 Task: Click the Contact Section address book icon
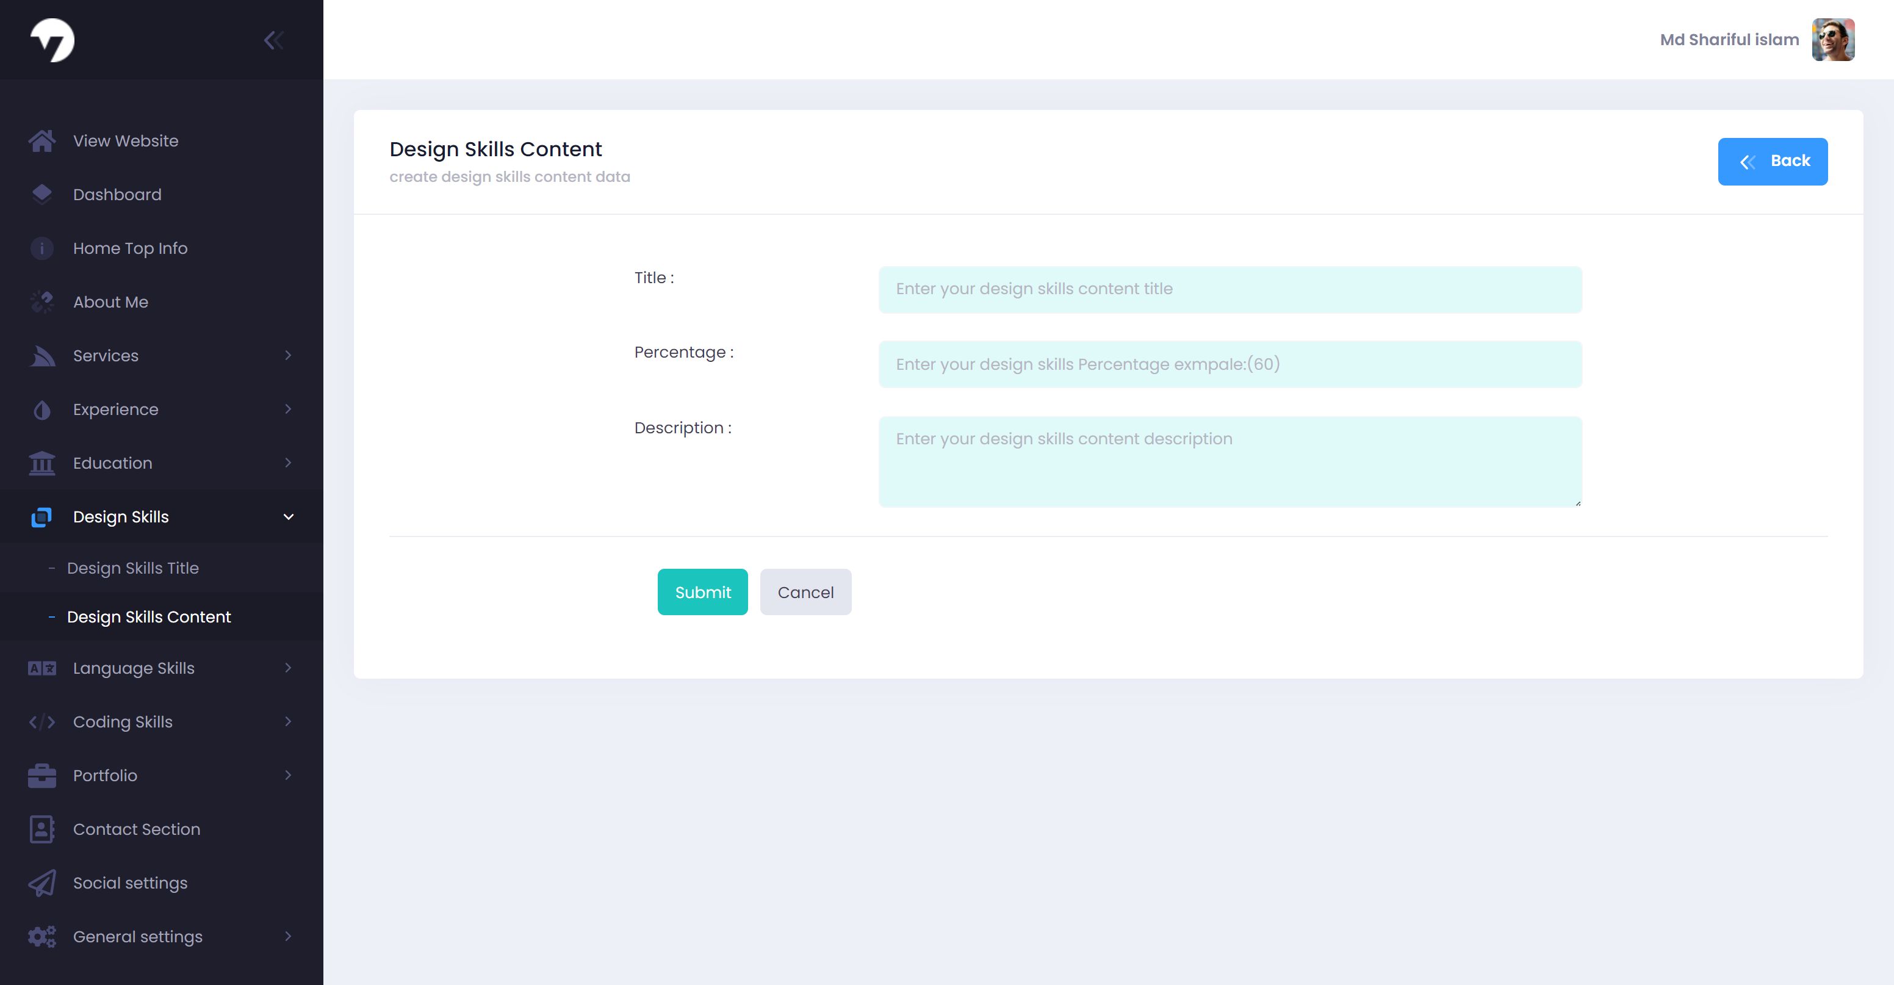click(x=42, y=829)
